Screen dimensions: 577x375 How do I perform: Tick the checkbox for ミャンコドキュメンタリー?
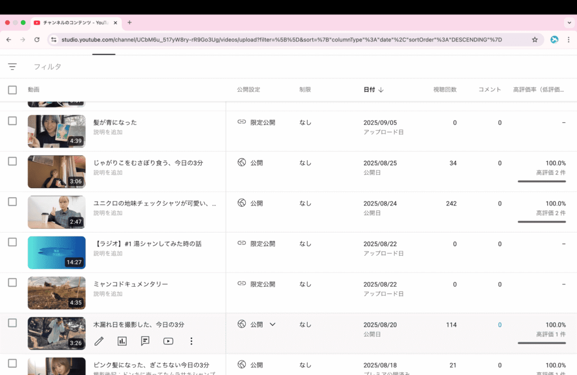tap(12, 283)
